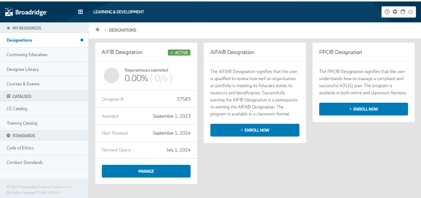Open Continuing Education
421x198 pixels.
44,55
